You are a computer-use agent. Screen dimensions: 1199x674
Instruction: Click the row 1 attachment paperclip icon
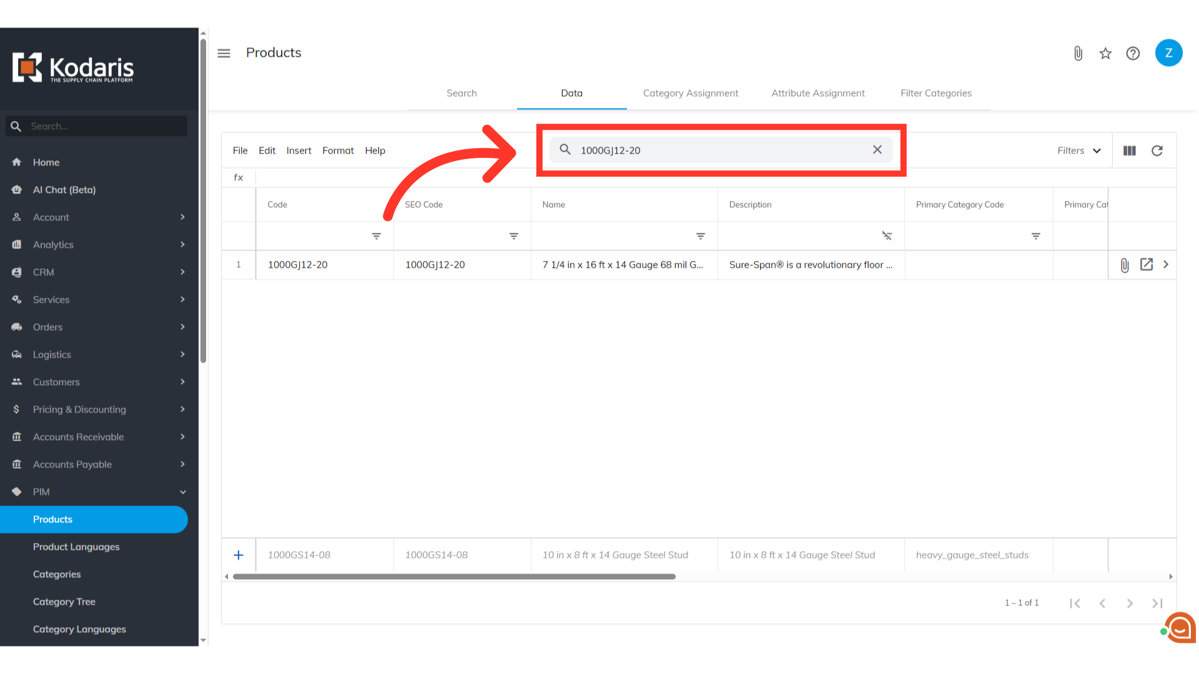tap(1124, 265)
